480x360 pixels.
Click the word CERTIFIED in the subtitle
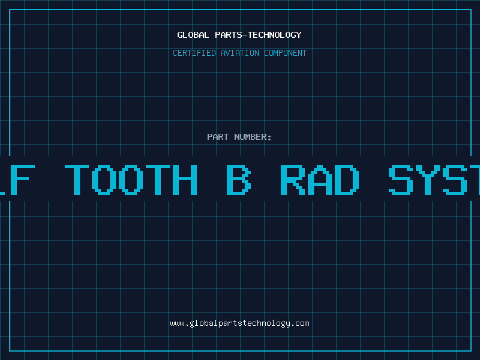tap(194, 53)
